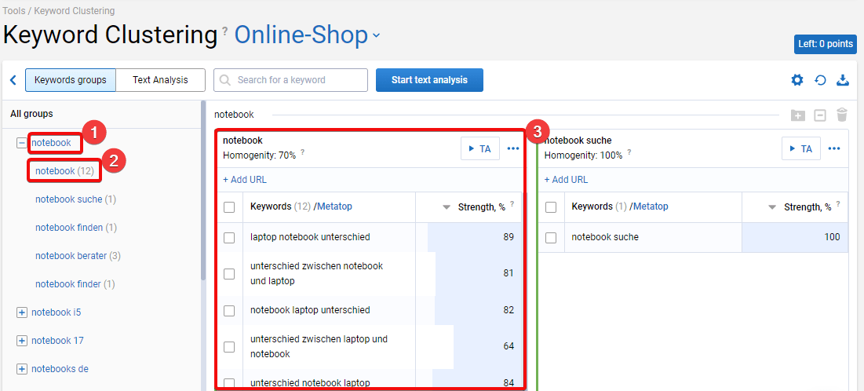864x391 pixels.
Task: Expand the notebooks de group
Action: pyautogui.click(x=22, y=369)
